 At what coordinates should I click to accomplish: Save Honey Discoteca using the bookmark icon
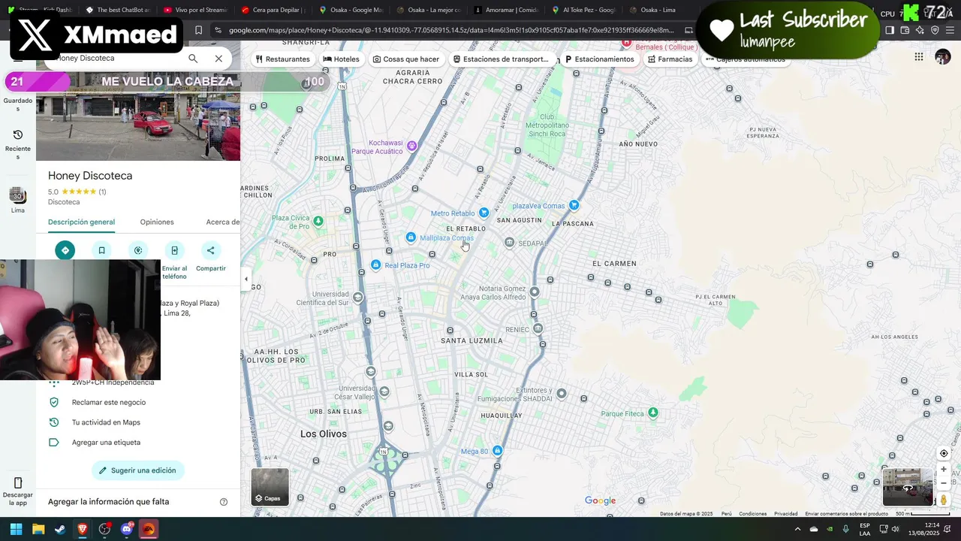coord(101,250)
